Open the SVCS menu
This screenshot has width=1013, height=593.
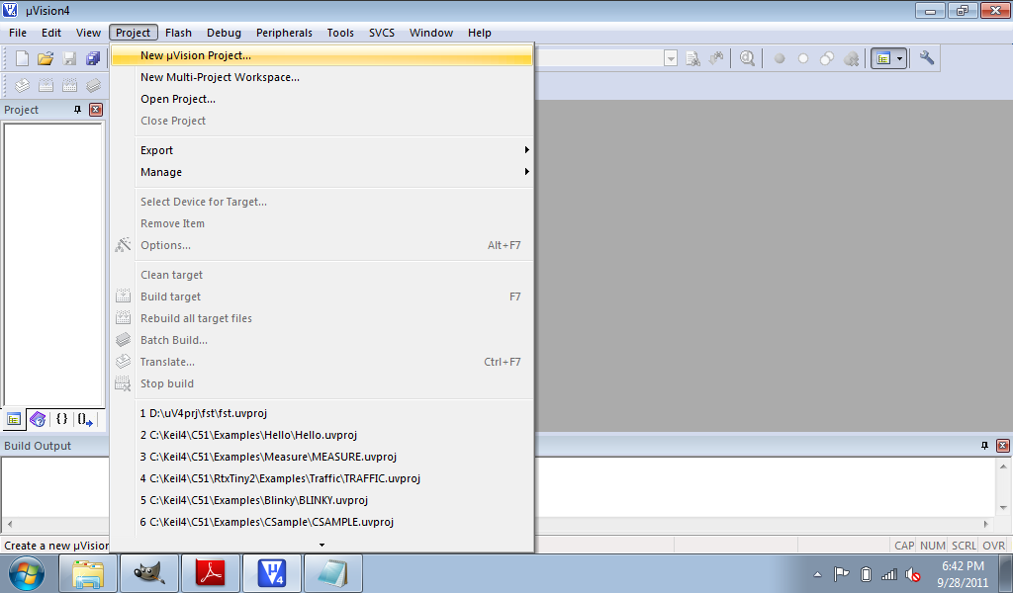tap(382, 33)
